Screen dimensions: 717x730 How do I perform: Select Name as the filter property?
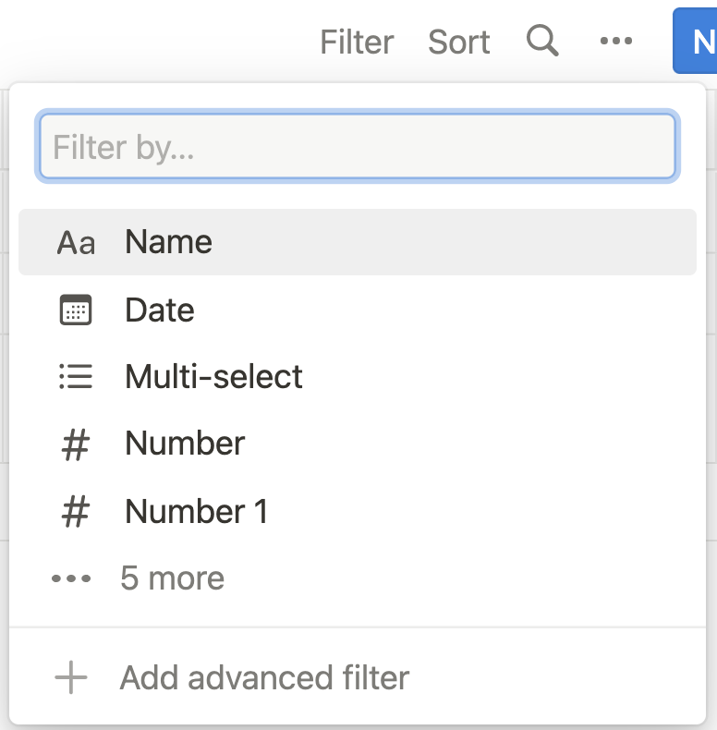coord(169,242)
